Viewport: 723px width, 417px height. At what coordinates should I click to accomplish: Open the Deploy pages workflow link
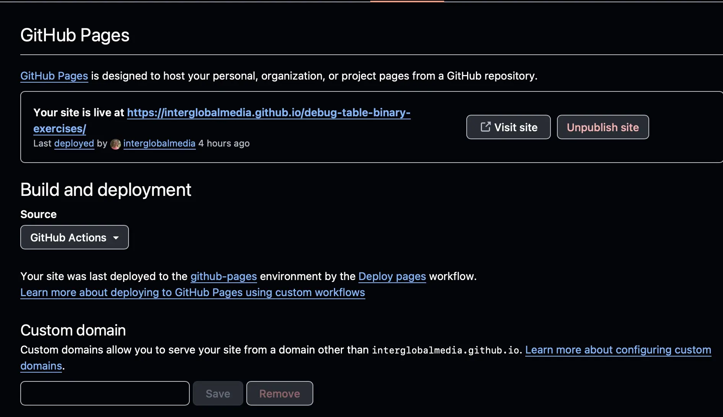click(x=392, y=276)
